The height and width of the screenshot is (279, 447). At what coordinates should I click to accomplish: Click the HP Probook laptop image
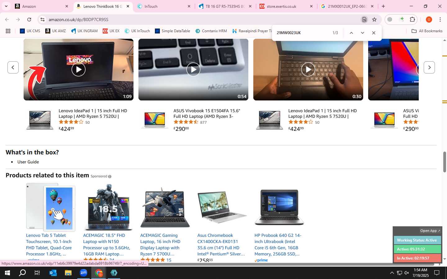279,207
